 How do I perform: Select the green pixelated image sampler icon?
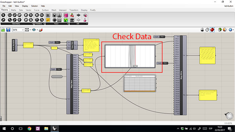pos(66,20)
